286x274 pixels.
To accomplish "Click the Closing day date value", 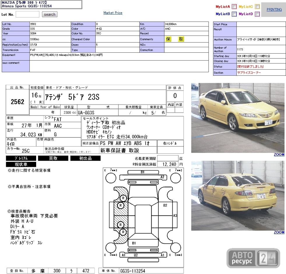I will pyautogui.click(x=254, y=61).
